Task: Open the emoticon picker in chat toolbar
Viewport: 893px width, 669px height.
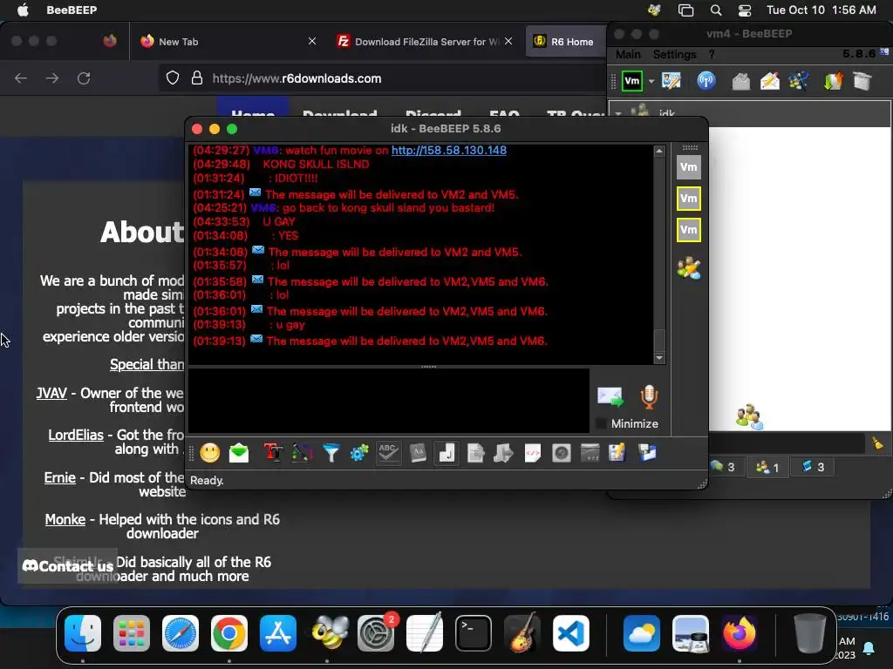Action: (209, 453)
